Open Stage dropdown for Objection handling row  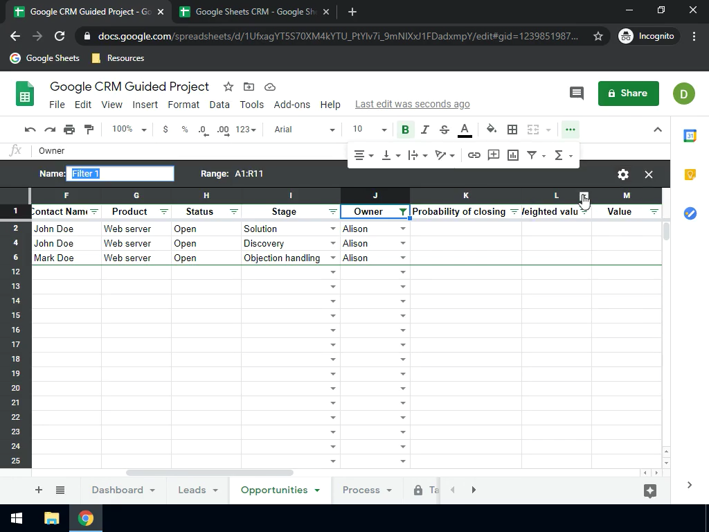click(x=333, y=258)
